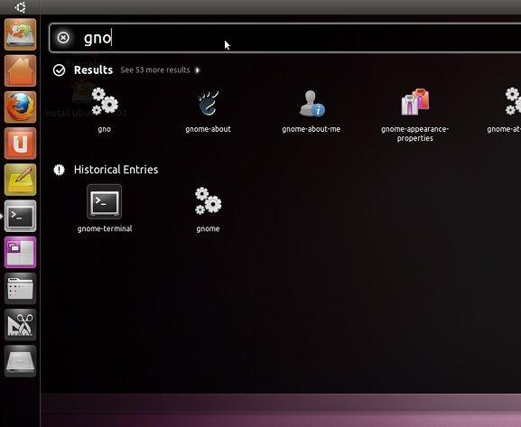
Task: Click 'See 53 more results' link
Action: (155, 70)
